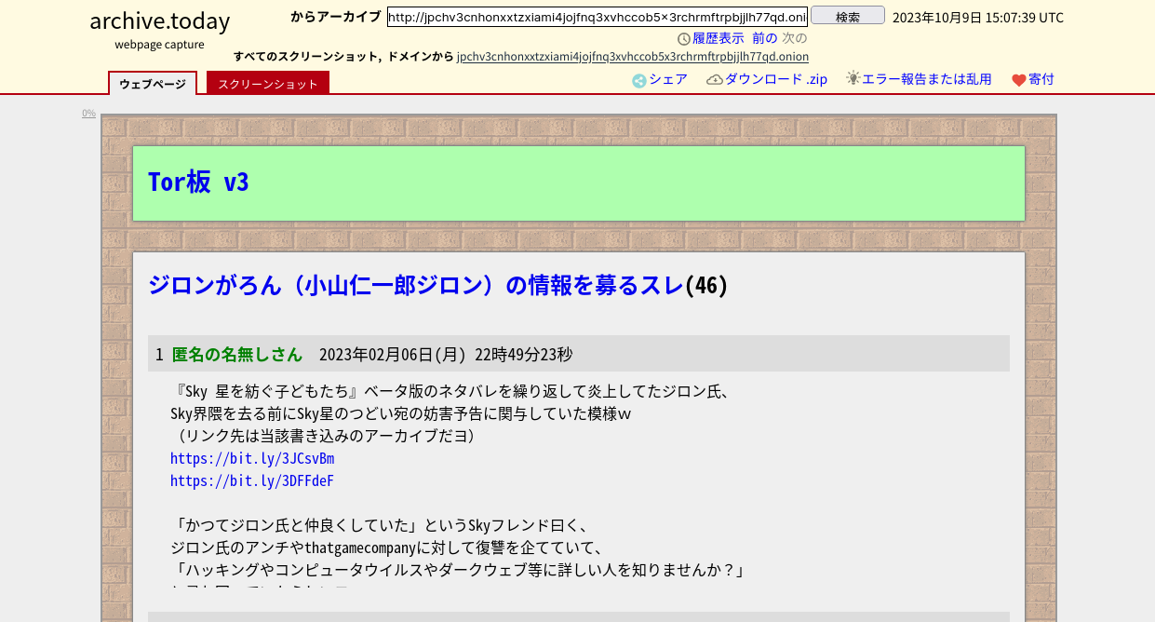Click the archive.today site logo
1155x622 pixels.
(159, 21)
